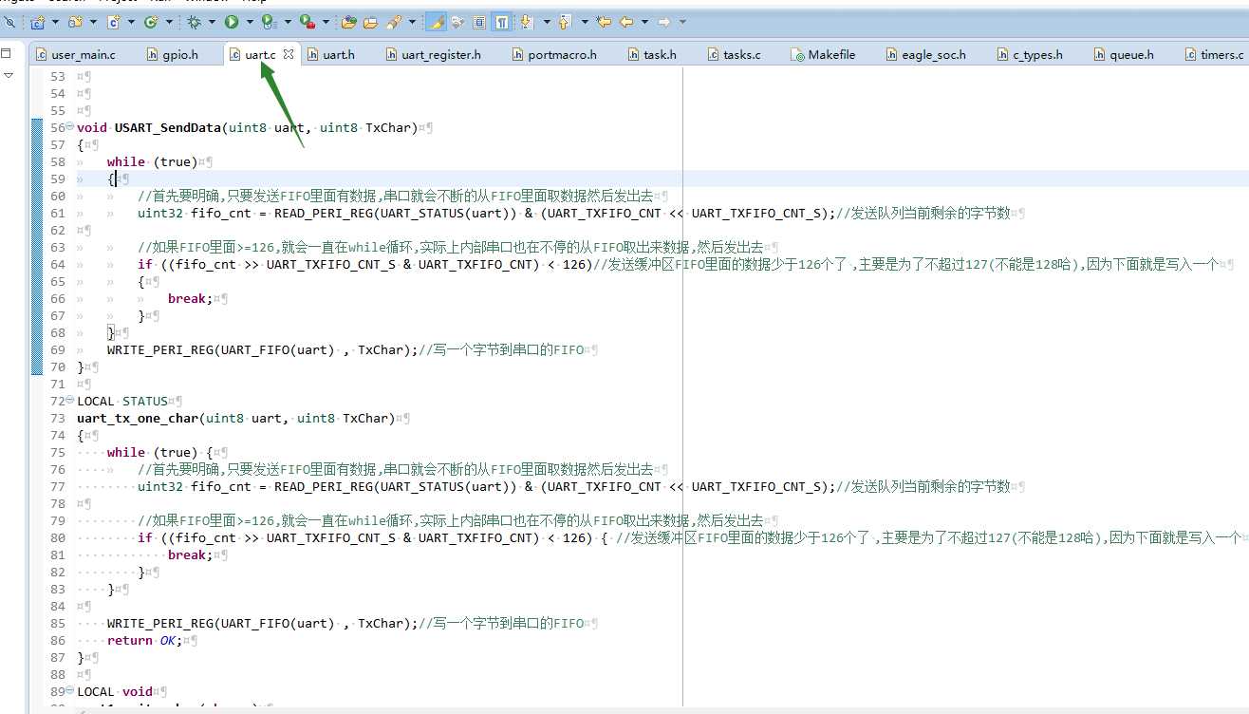Click the restore view icon in left sidebar
1249x714 pixels.
(x=6, y=53)
